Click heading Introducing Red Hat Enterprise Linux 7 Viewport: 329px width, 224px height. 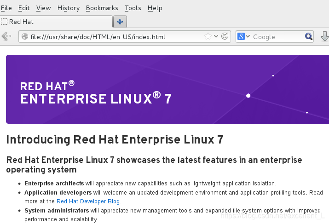(x=115, y=139)
